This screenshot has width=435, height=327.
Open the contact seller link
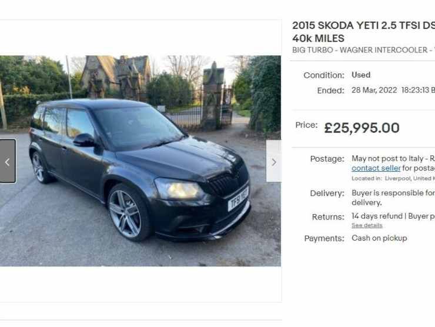point(376,168)
